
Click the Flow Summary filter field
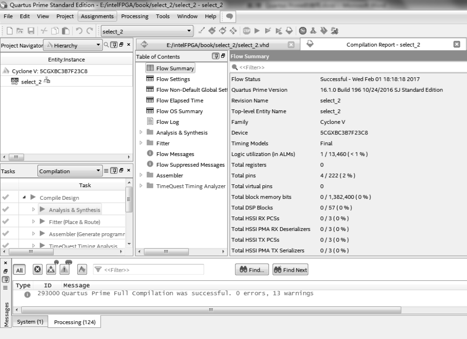coord(348,67)
